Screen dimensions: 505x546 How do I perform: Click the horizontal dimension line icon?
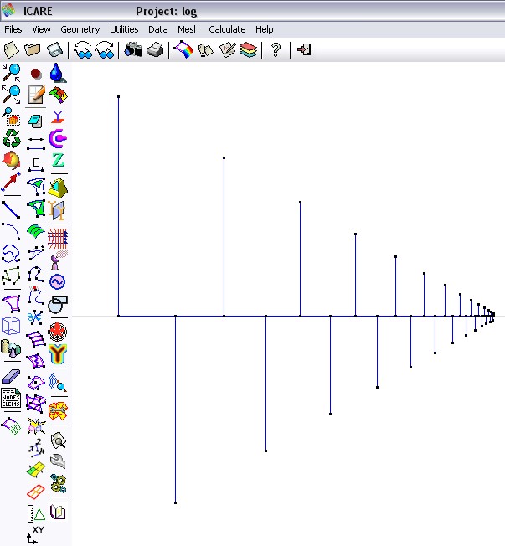(36, 143)
